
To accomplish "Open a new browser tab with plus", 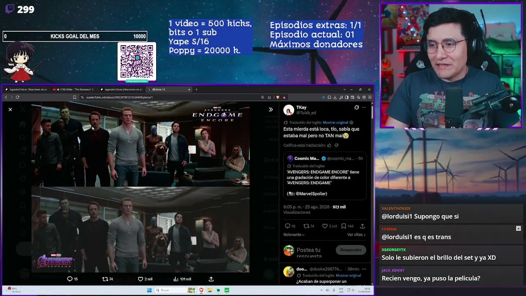I will click(x=196, y=89).
